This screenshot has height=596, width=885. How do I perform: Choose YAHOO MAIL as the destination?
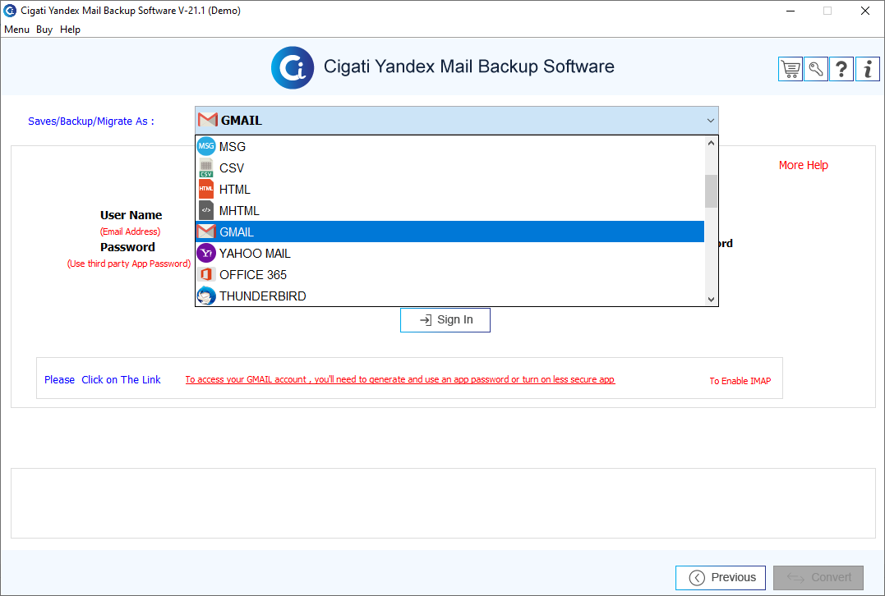[449, 253]
